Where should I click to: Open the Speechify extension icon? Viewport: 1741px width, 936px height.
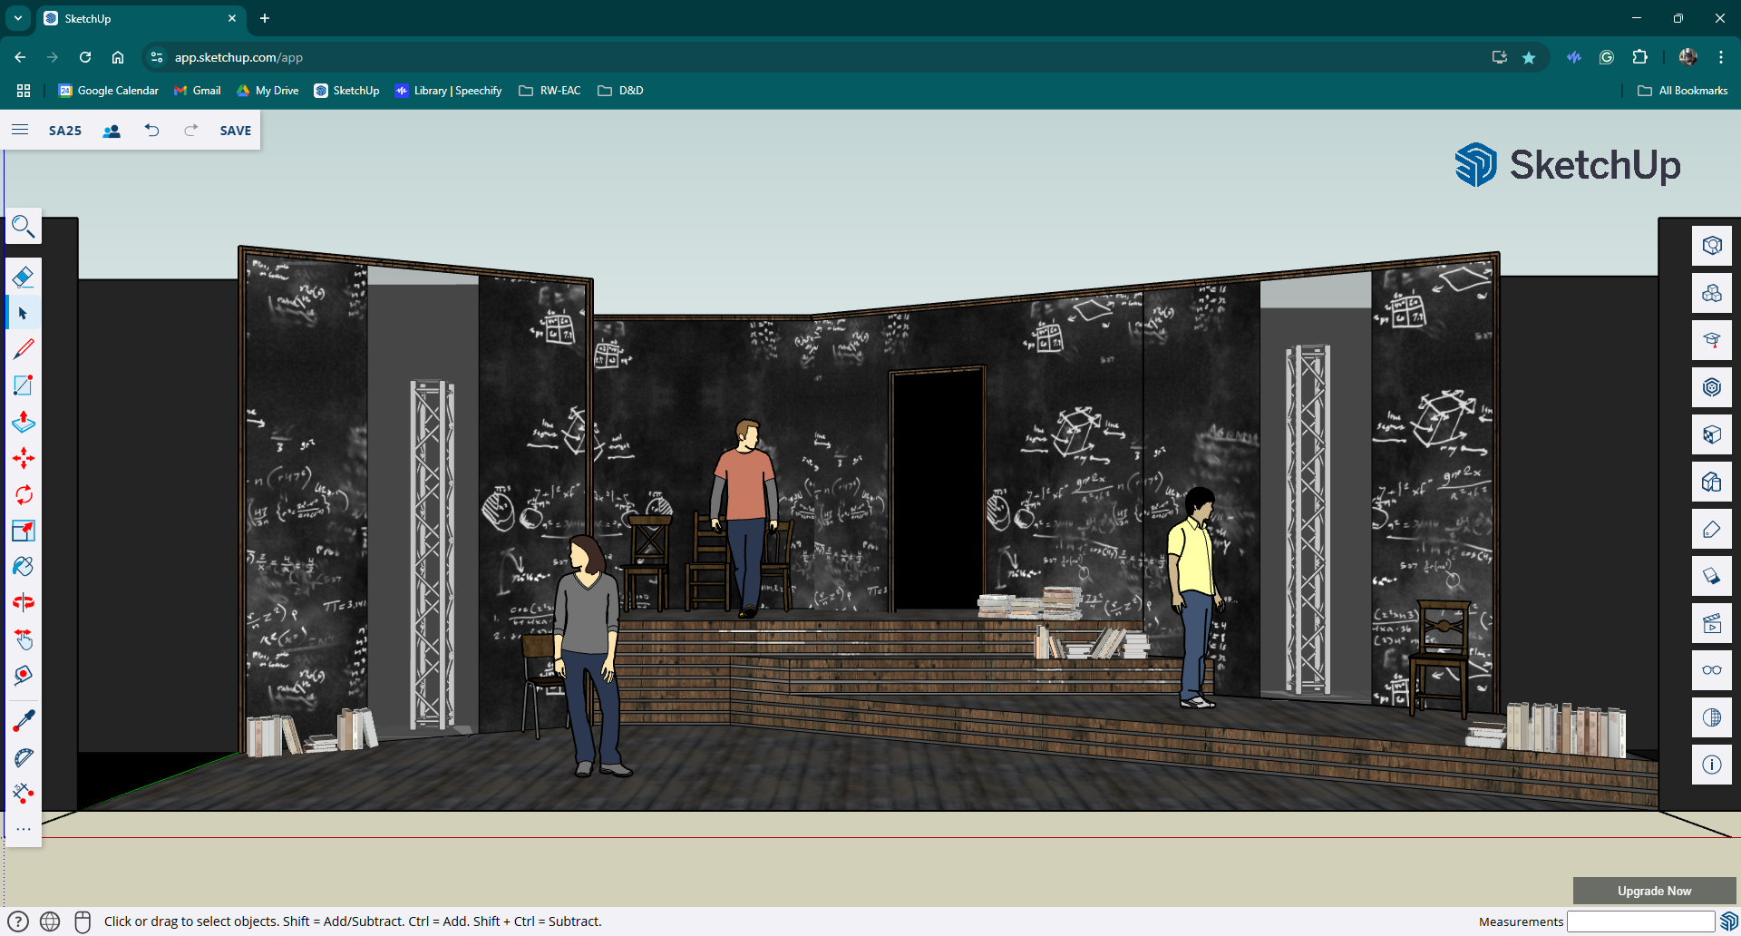click(x=1574, y=57)
